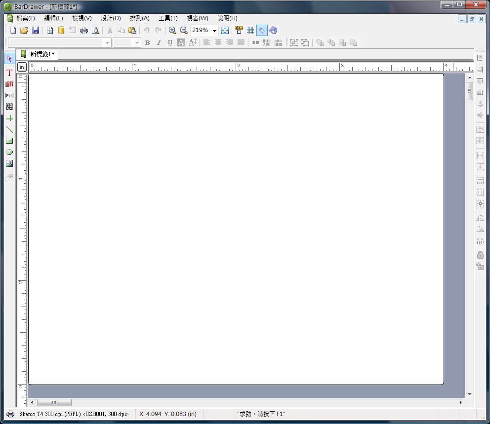
Task: Open an existing label file
Action: tap(24, 30)
